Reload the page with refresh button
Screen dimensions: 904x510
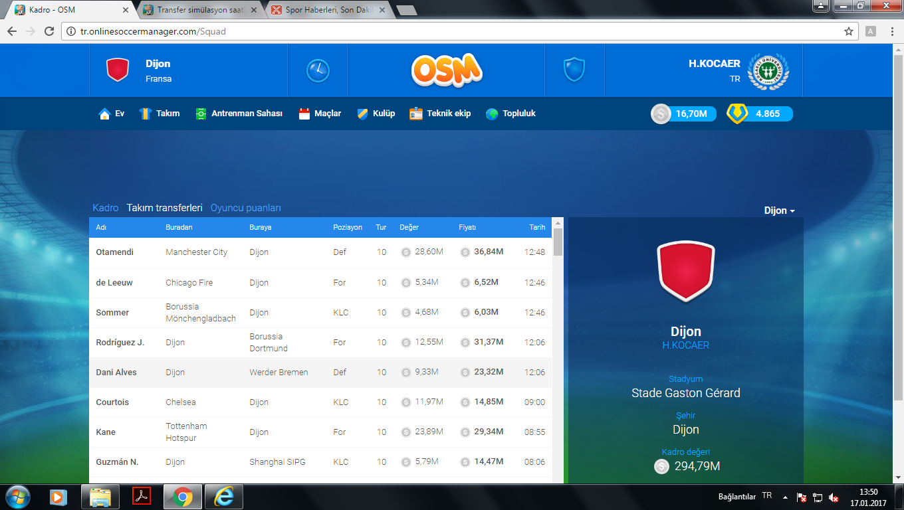point(49,31)
